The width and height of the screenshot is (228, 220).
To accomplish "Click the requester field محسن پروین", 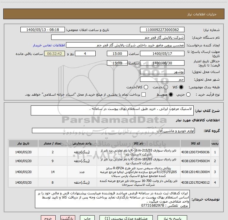I will pos(125,45).
